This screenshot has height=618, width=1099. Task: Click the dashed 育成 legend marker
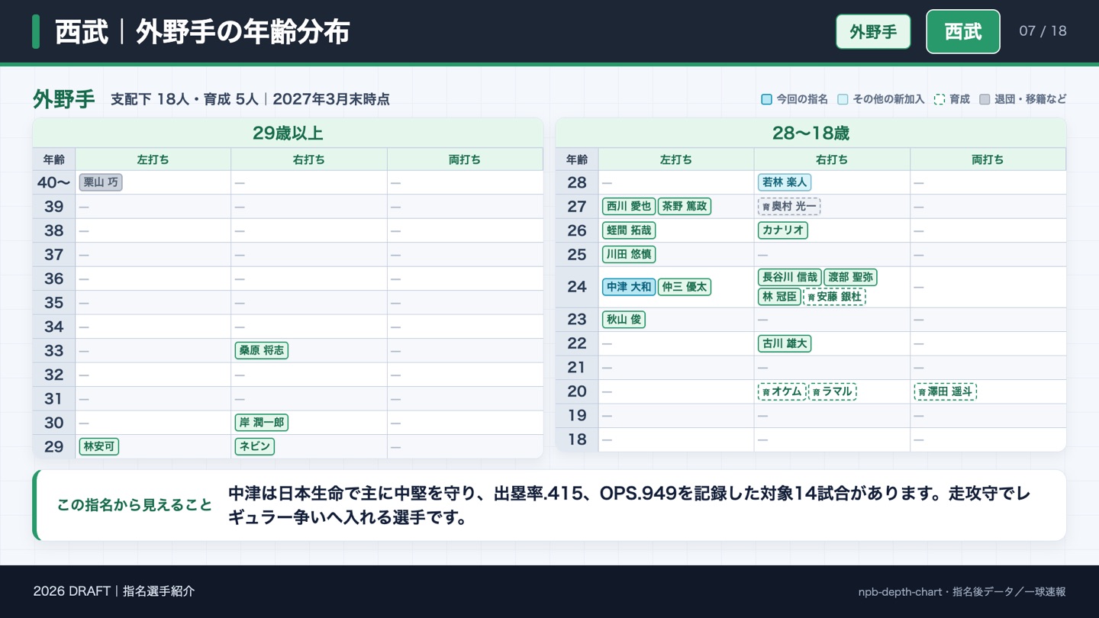point(939,99)
